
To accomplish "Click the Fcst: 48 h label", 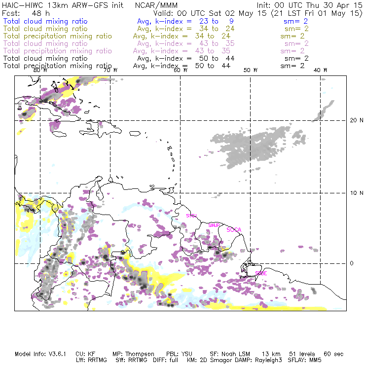I will coord(26,13).
